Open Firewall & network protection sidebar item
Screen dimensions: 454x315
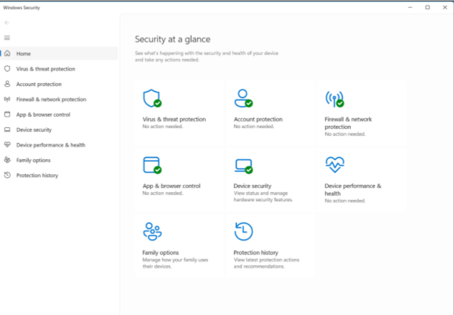pyautogui.click(x=51, y=100)
